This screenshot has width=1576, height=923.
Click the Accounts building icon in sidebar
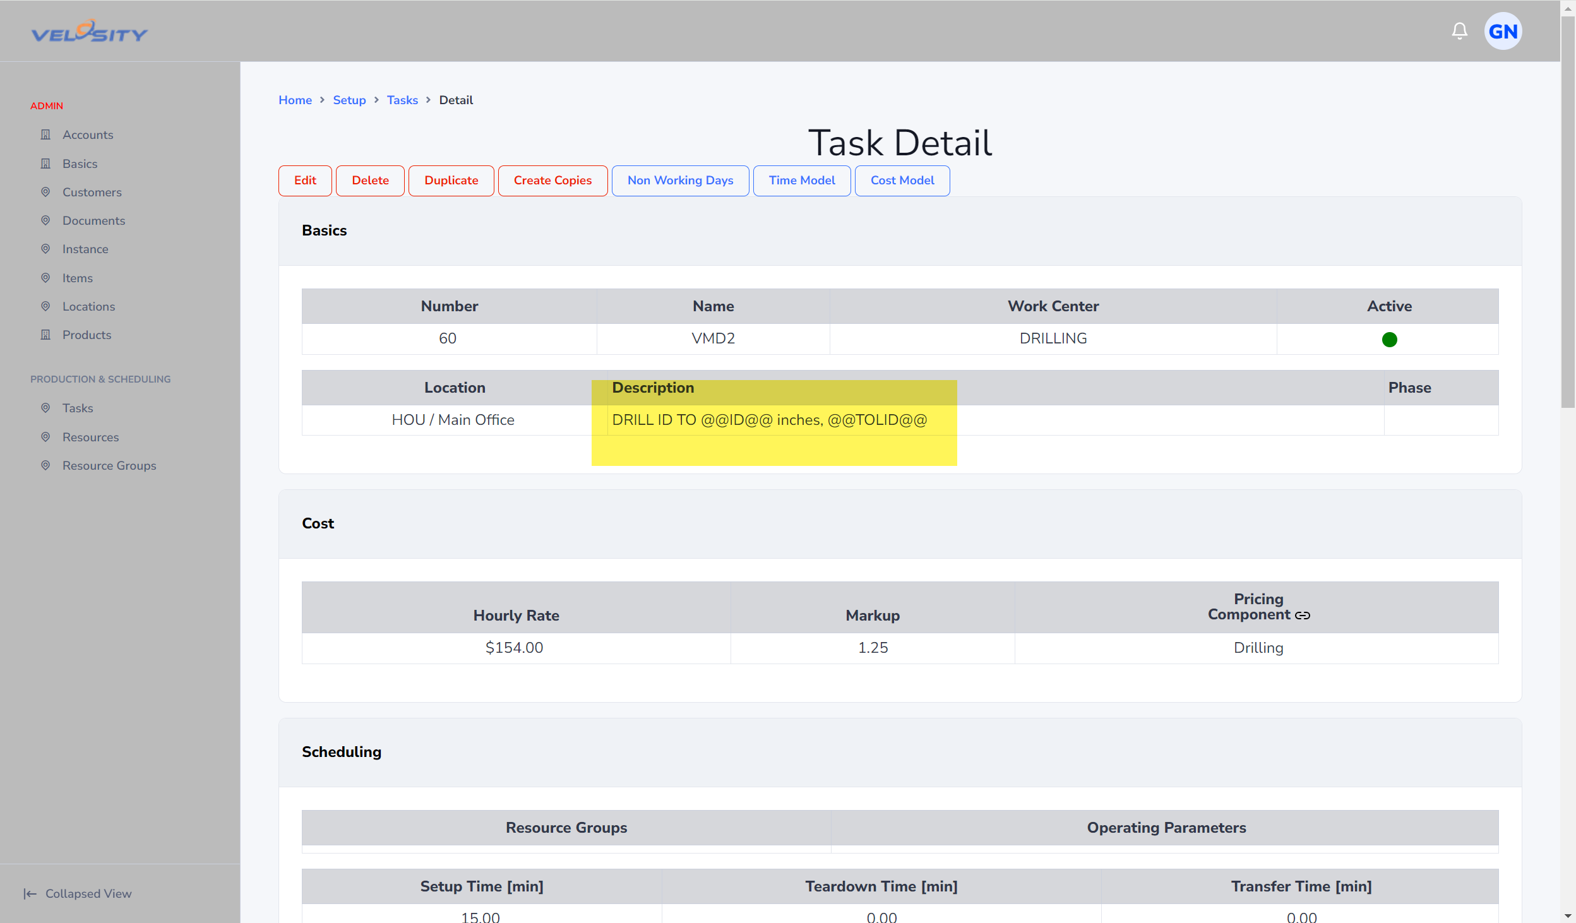coord(45,134)
